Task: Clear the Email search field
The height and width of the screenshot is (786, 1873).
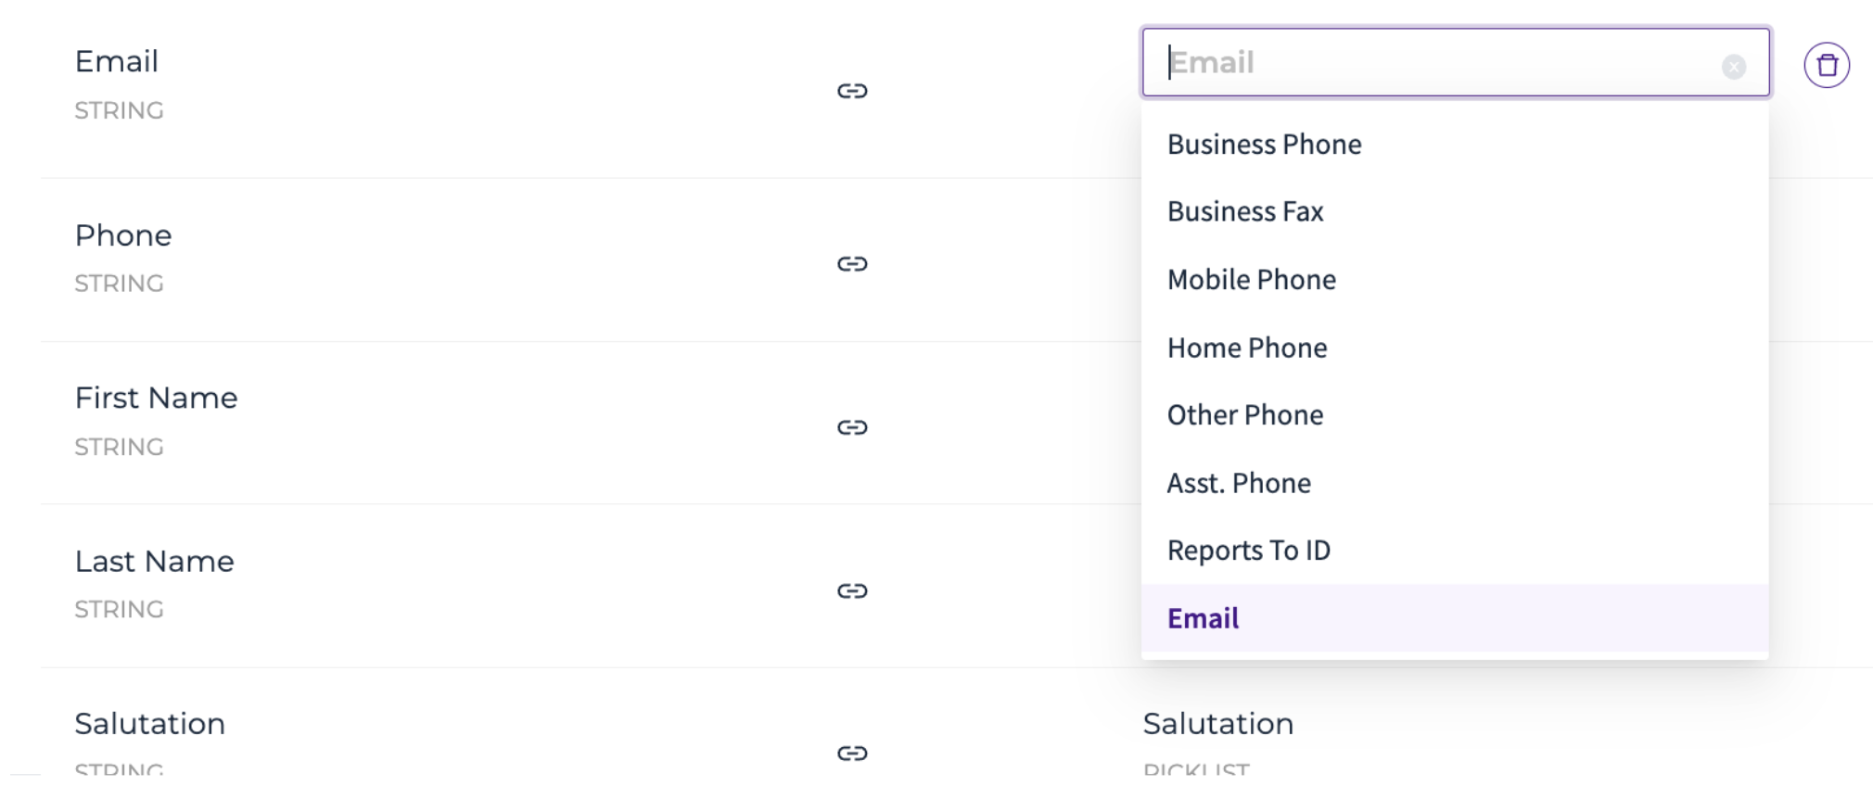Action: point(1734,67)
